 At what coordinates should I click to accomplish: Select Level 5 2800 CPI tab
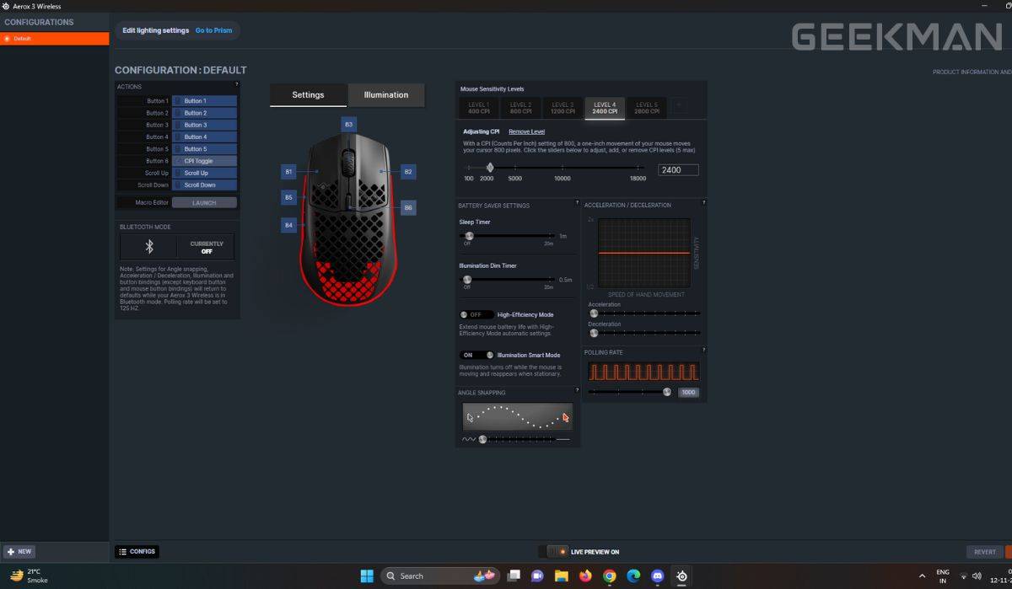(x=647, y=108)
